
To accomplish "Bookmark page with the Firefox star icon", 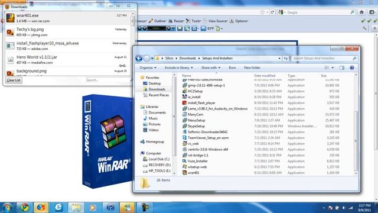I will coord(262,12).
